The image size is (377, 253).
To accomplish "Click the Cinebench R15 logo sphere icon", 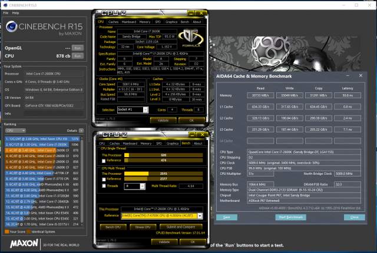I will [x=12, y=26].
